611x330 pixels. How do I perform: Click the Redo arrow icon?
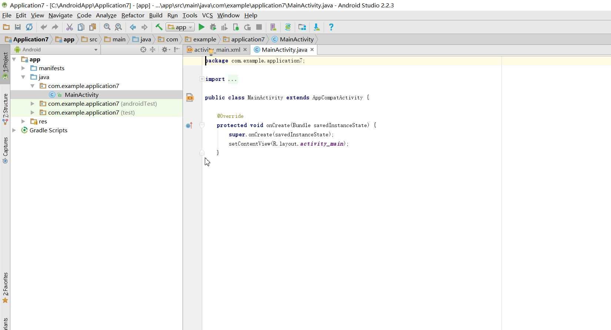55,27
